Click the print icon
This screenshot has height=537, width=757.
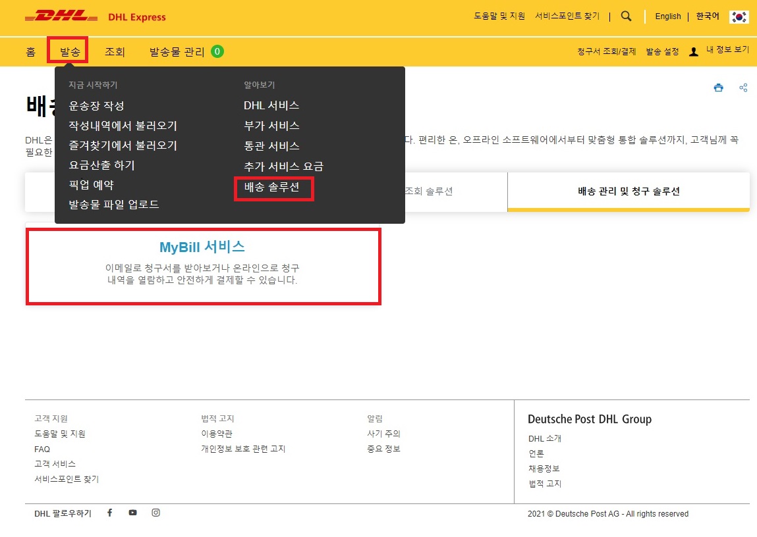click(x=718, y=88)
